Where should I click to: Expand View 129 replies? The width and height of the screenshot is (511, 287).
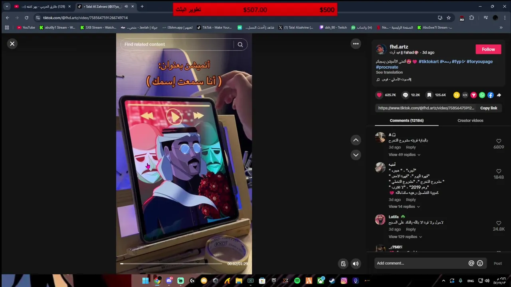(405, 237)
